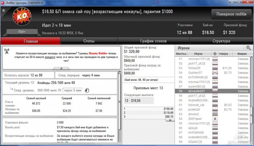Click Yokker25 bounty $11,26
Image resolution: width=254 pixels, height=146 pixels.
pos(227,68)
